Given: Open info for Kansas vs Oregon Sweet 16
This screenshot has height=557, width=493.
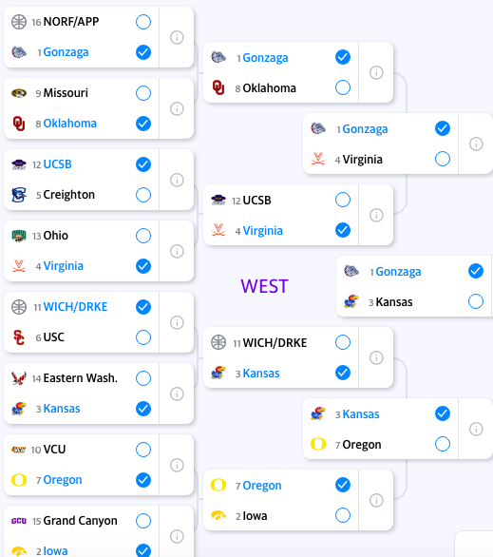Looking at the screenshot, I should (x=476, y=429).
